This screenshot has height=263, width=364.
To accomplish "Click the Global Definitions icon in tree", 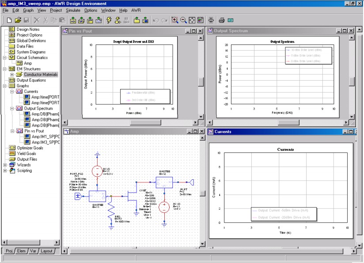I will pos(12,41).
